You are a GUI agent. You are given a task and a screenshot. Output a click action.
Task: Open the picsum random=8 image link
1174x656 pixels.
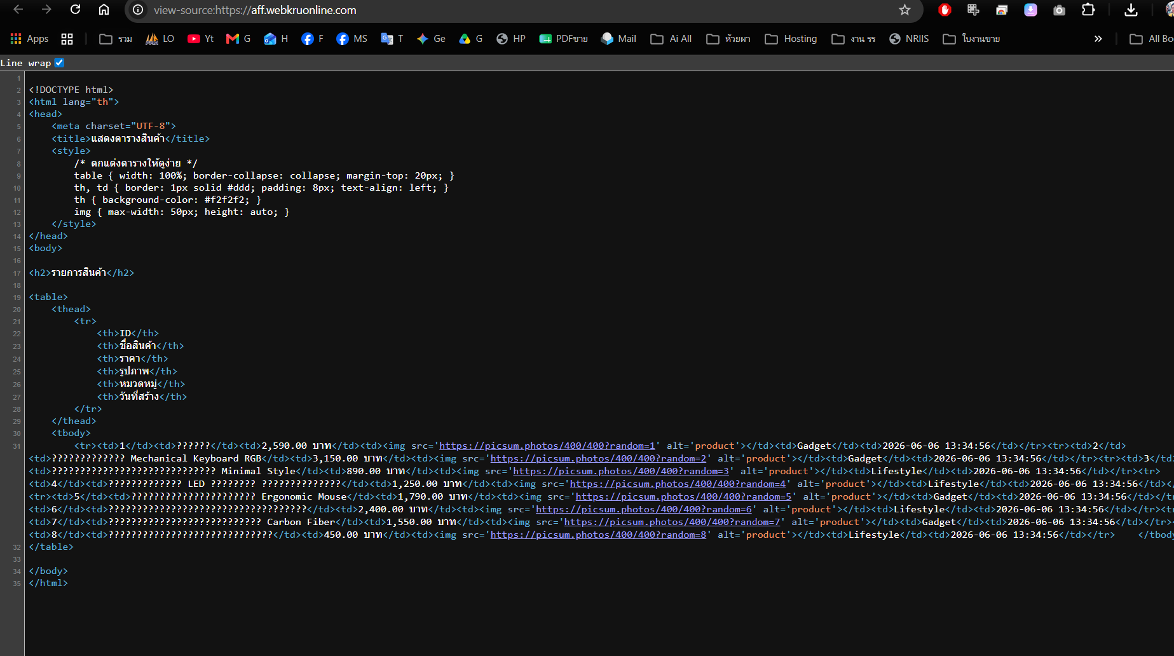(598, 535)
